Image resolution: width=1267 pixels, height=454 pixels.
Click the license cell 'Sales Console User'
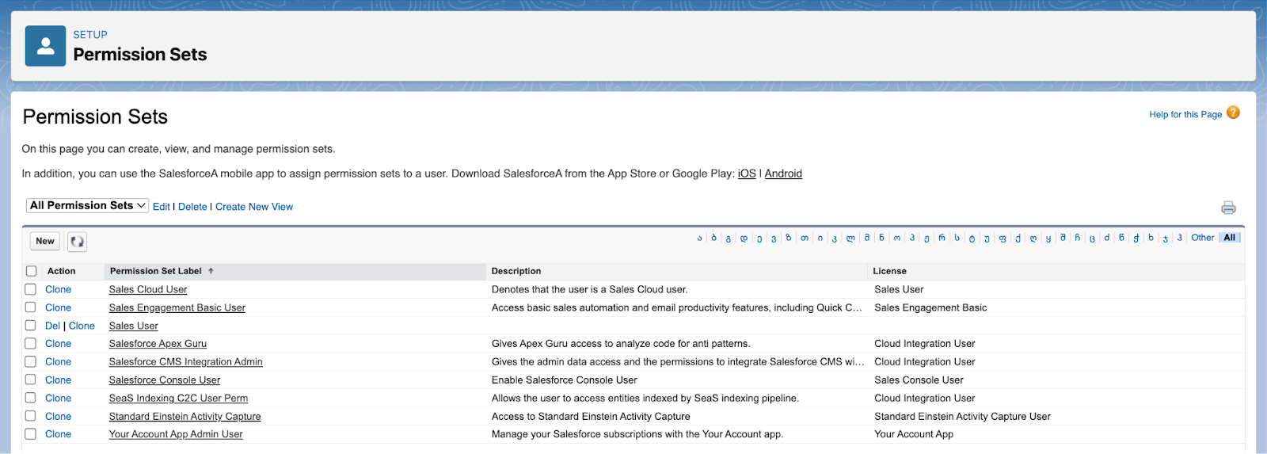tap(919, 380)
